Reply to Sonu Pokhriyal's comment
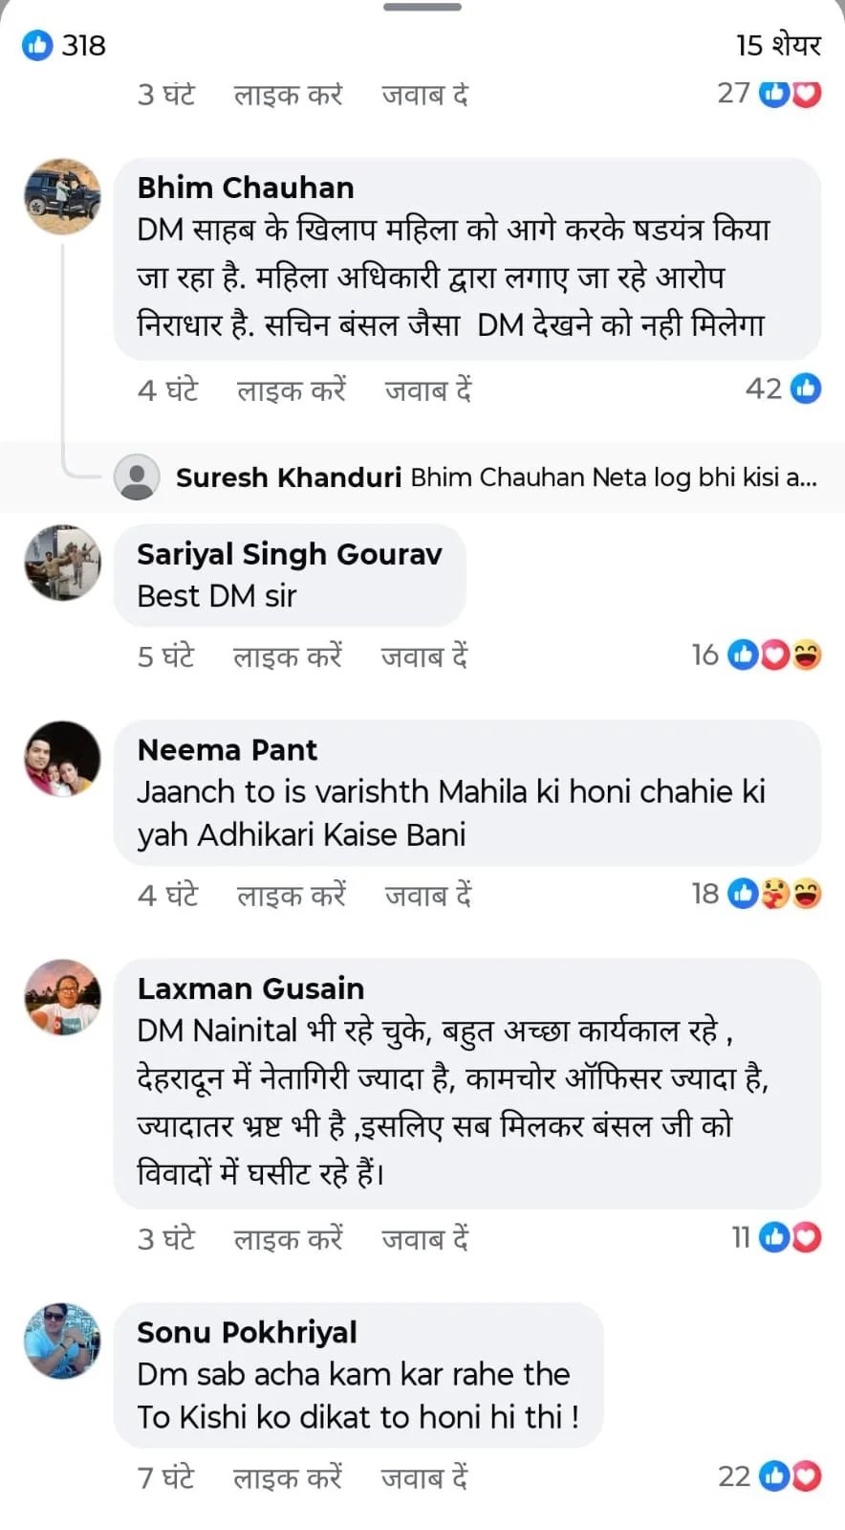The height and width of the screenshot is (1530, 845). [423, 1478]
